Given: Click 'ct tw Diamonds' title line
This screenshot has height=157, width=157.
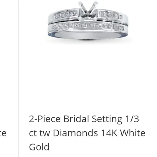Looking at the screenshot, I should pyautogui.click(x=63, y=133).
